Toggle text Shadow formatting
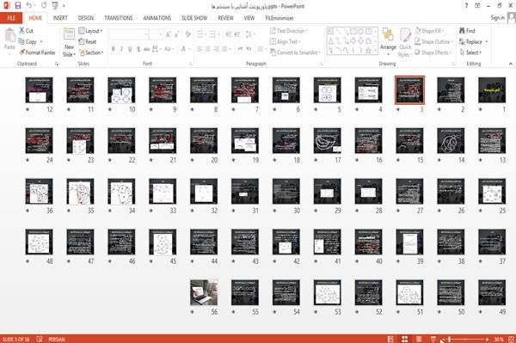 [x=138, y=49]
